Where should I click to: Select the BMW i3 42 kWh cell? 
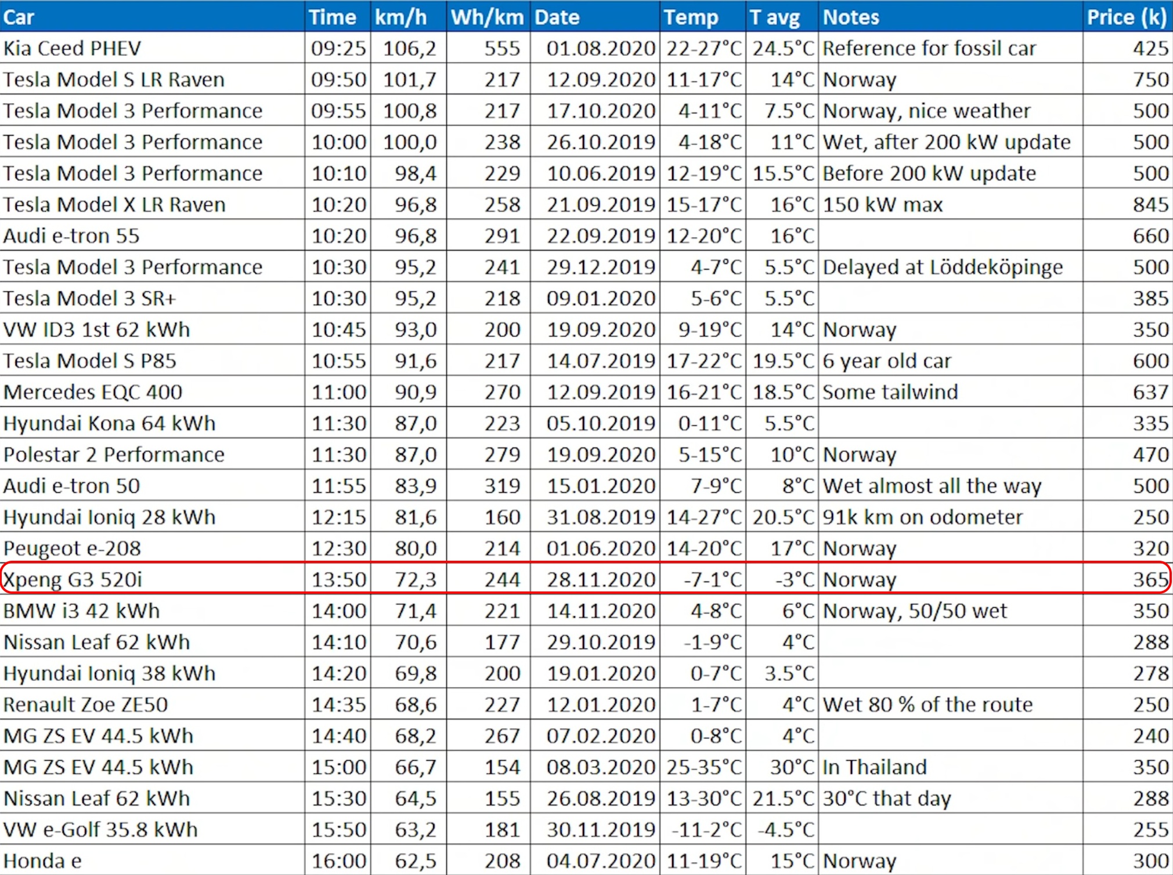coord(152,611)
